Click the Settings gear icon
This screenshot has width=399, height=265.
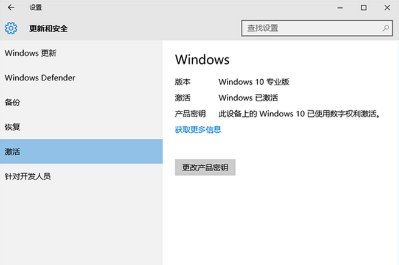coord(11,28)
